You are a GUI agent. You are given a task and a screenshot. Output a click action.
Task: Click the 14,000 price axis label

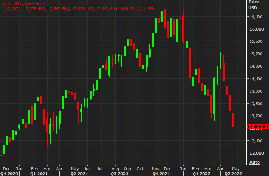click(254, 91)
